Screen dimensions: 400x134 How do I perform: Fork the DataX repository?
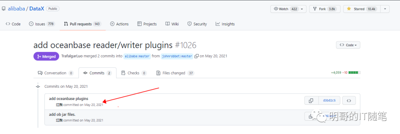[x=324, y=9]
